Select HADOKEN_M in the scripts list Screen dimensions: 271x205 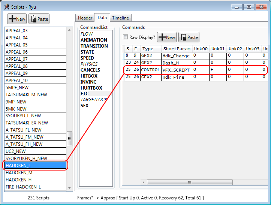tap(19, 172)
